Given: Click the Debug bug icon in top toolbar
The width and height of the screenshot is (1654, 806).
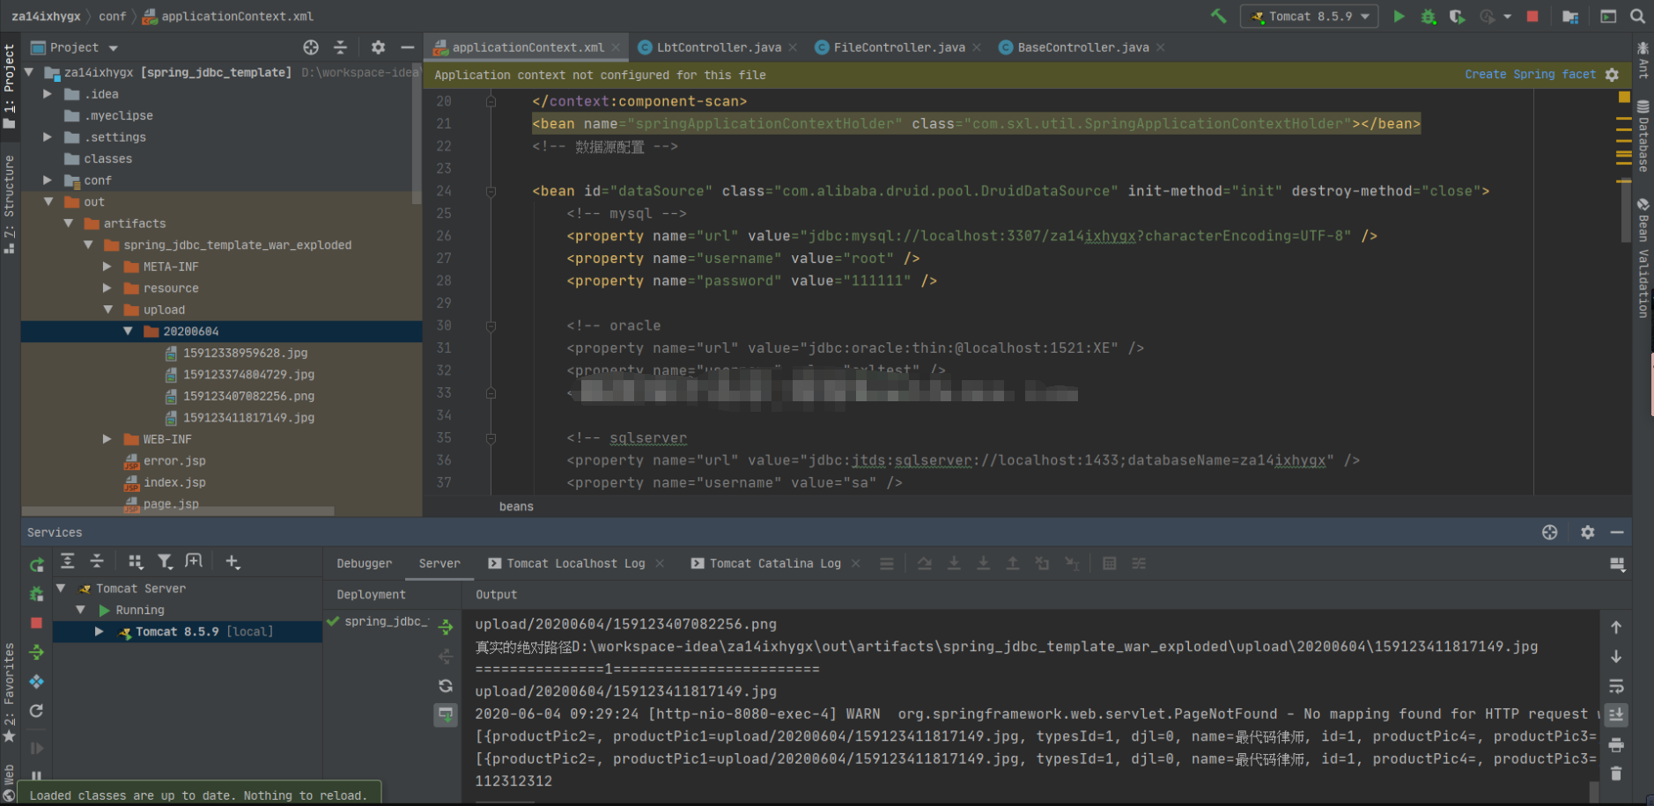Looking at the screenshot, I should (1429, 16).
